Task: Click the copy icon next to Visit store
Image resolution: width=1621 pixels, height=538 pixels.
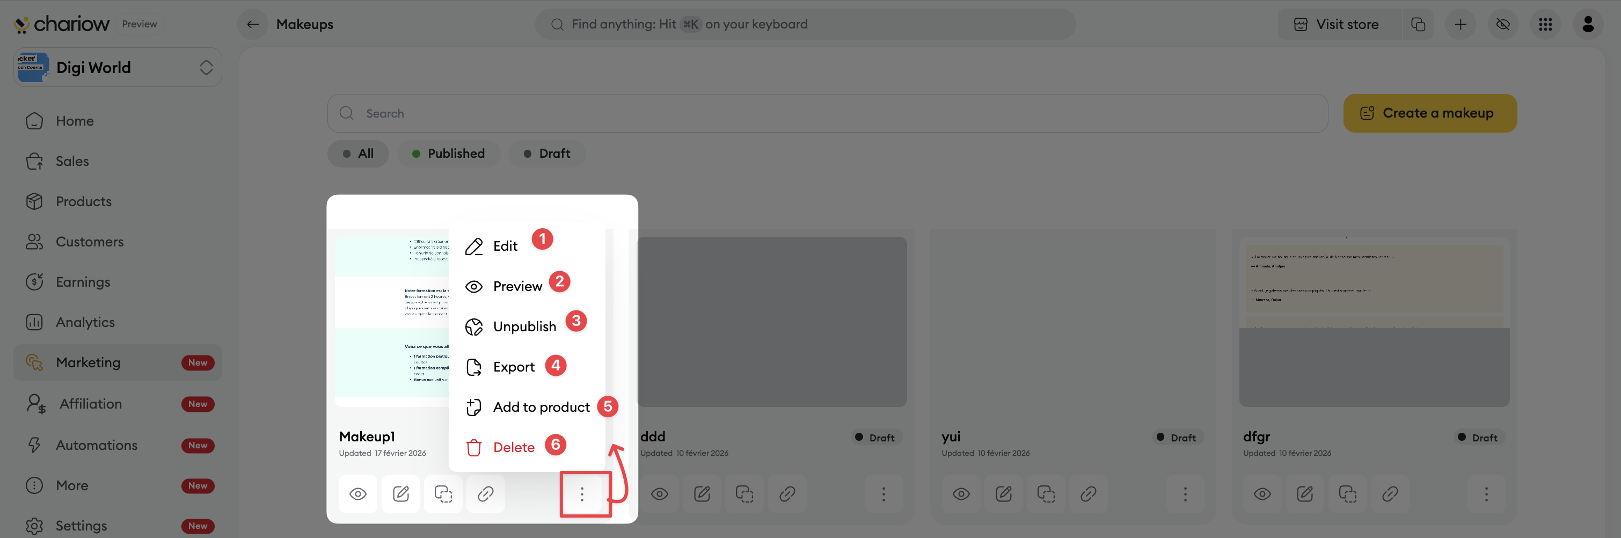Action: point(1418,25)
